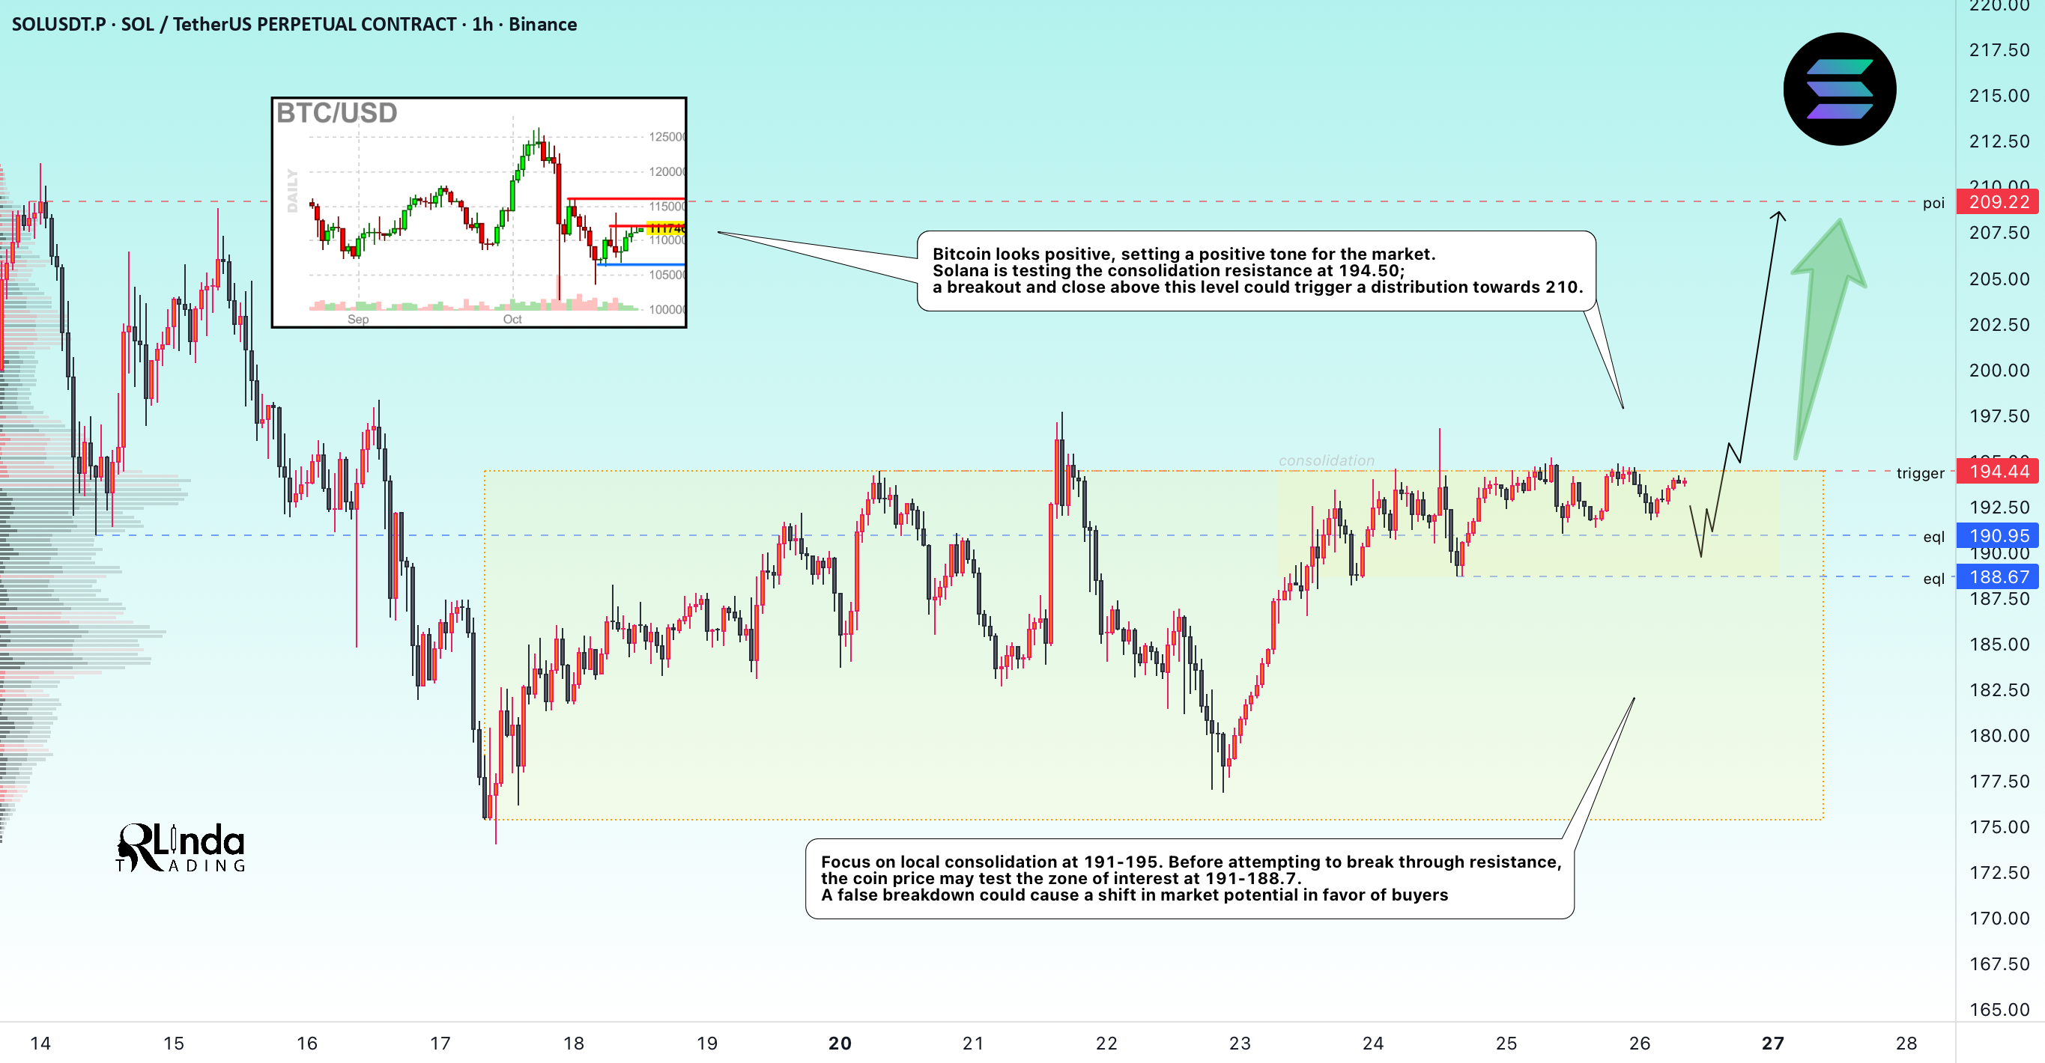Click the RLinda Trading logo
This screenshot has width=2045, height=1063.
[x=181, y=848]
